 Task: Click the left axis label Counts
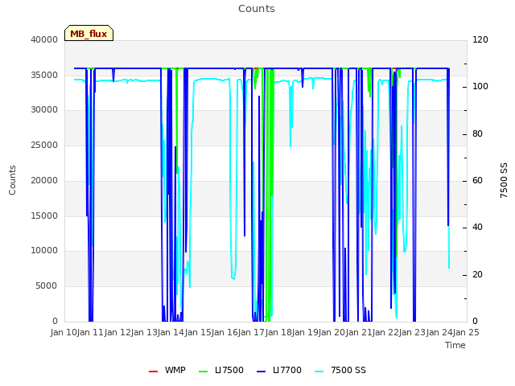coord(12,180)
